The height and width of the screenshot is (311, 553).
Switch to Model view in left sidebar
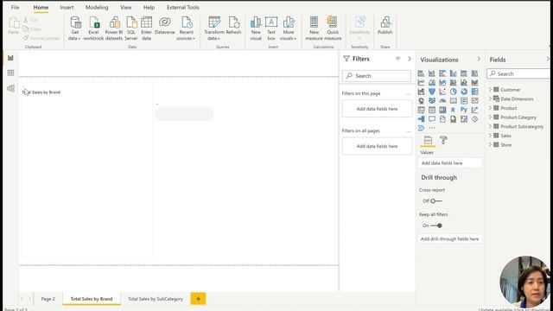[x=10, y=88]
